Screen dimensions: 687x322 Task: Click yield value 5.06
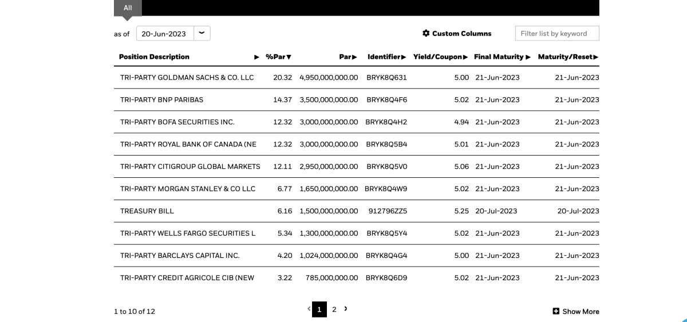pyautogui.click(x=461, y=166)
